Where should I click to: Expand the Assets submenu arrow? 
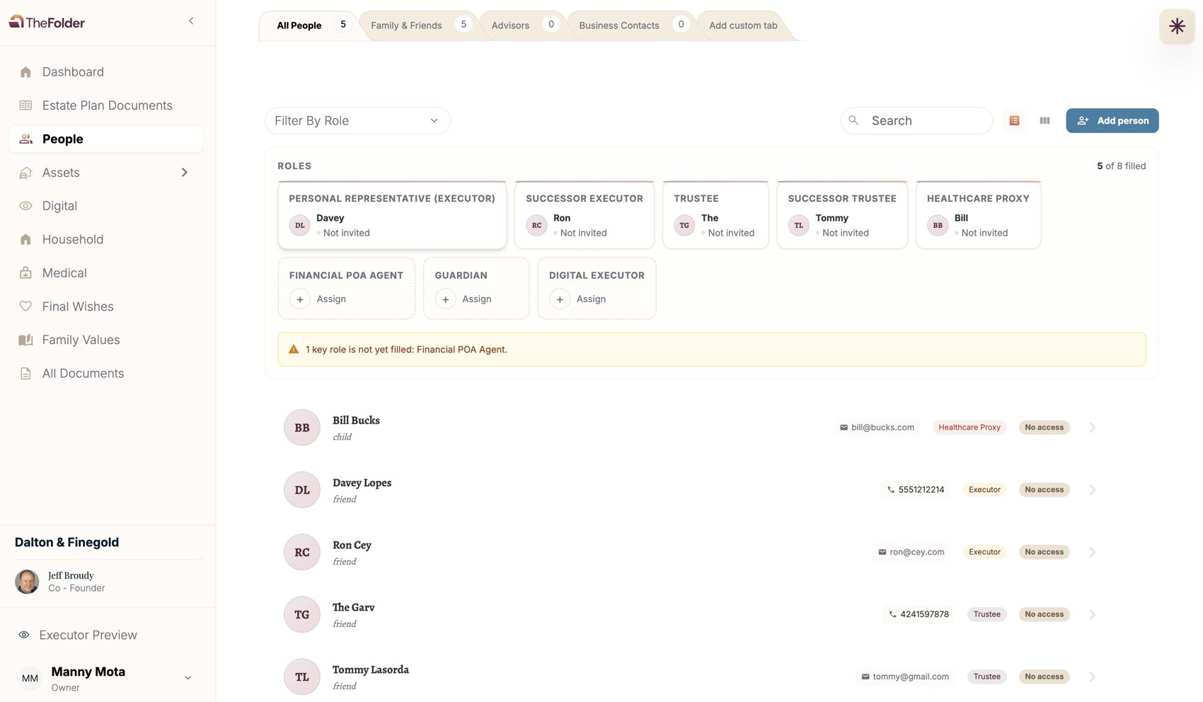[185, 173]
